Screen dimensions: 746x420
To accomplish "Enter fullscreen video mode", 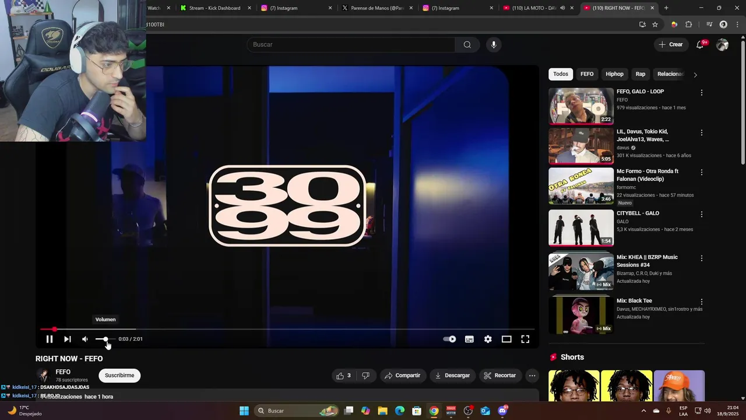I will click(525, 339).
